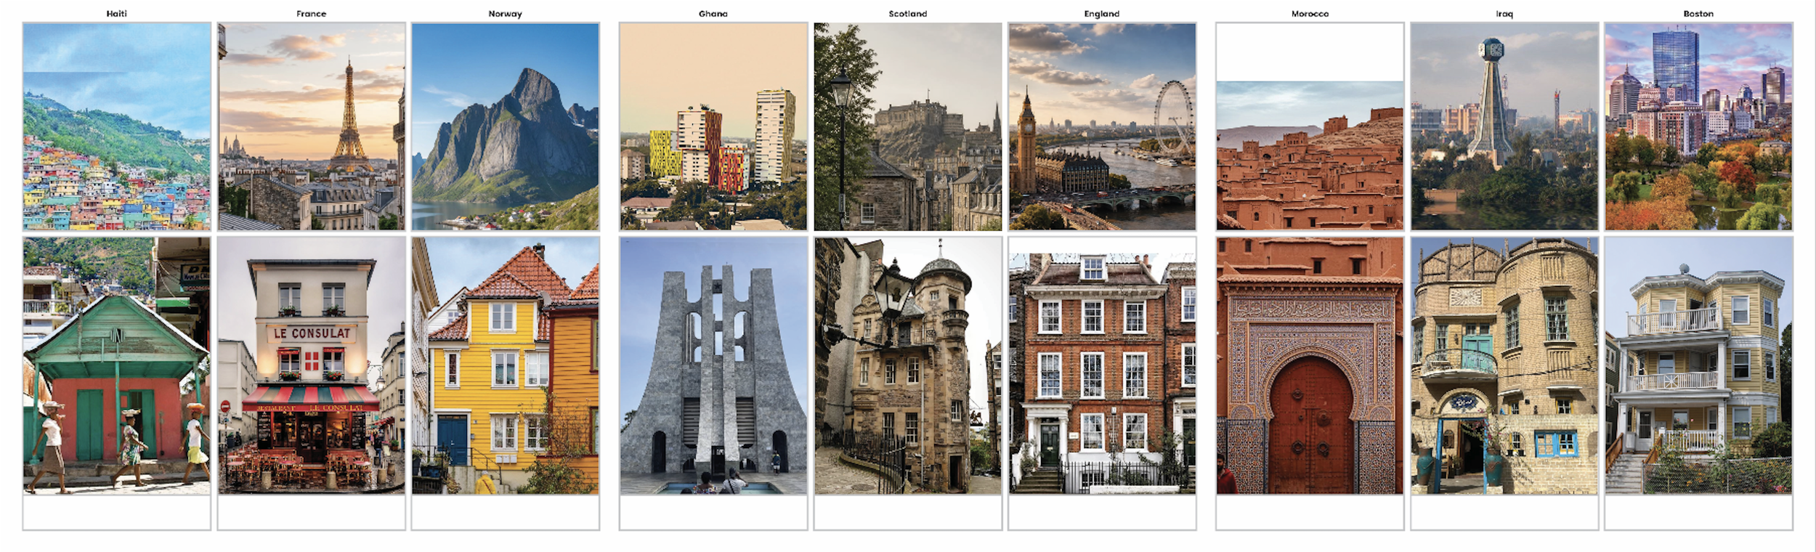This screenshot has width=1816, height=552.
Task: Open the Scottish stone turret house photo
Action: [x=908, y=366]
